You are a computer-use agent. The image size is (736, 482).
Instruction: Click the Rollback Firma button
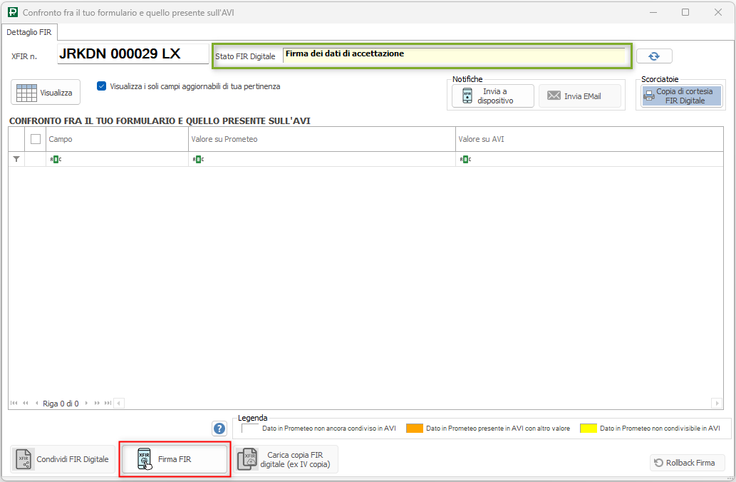687,463
